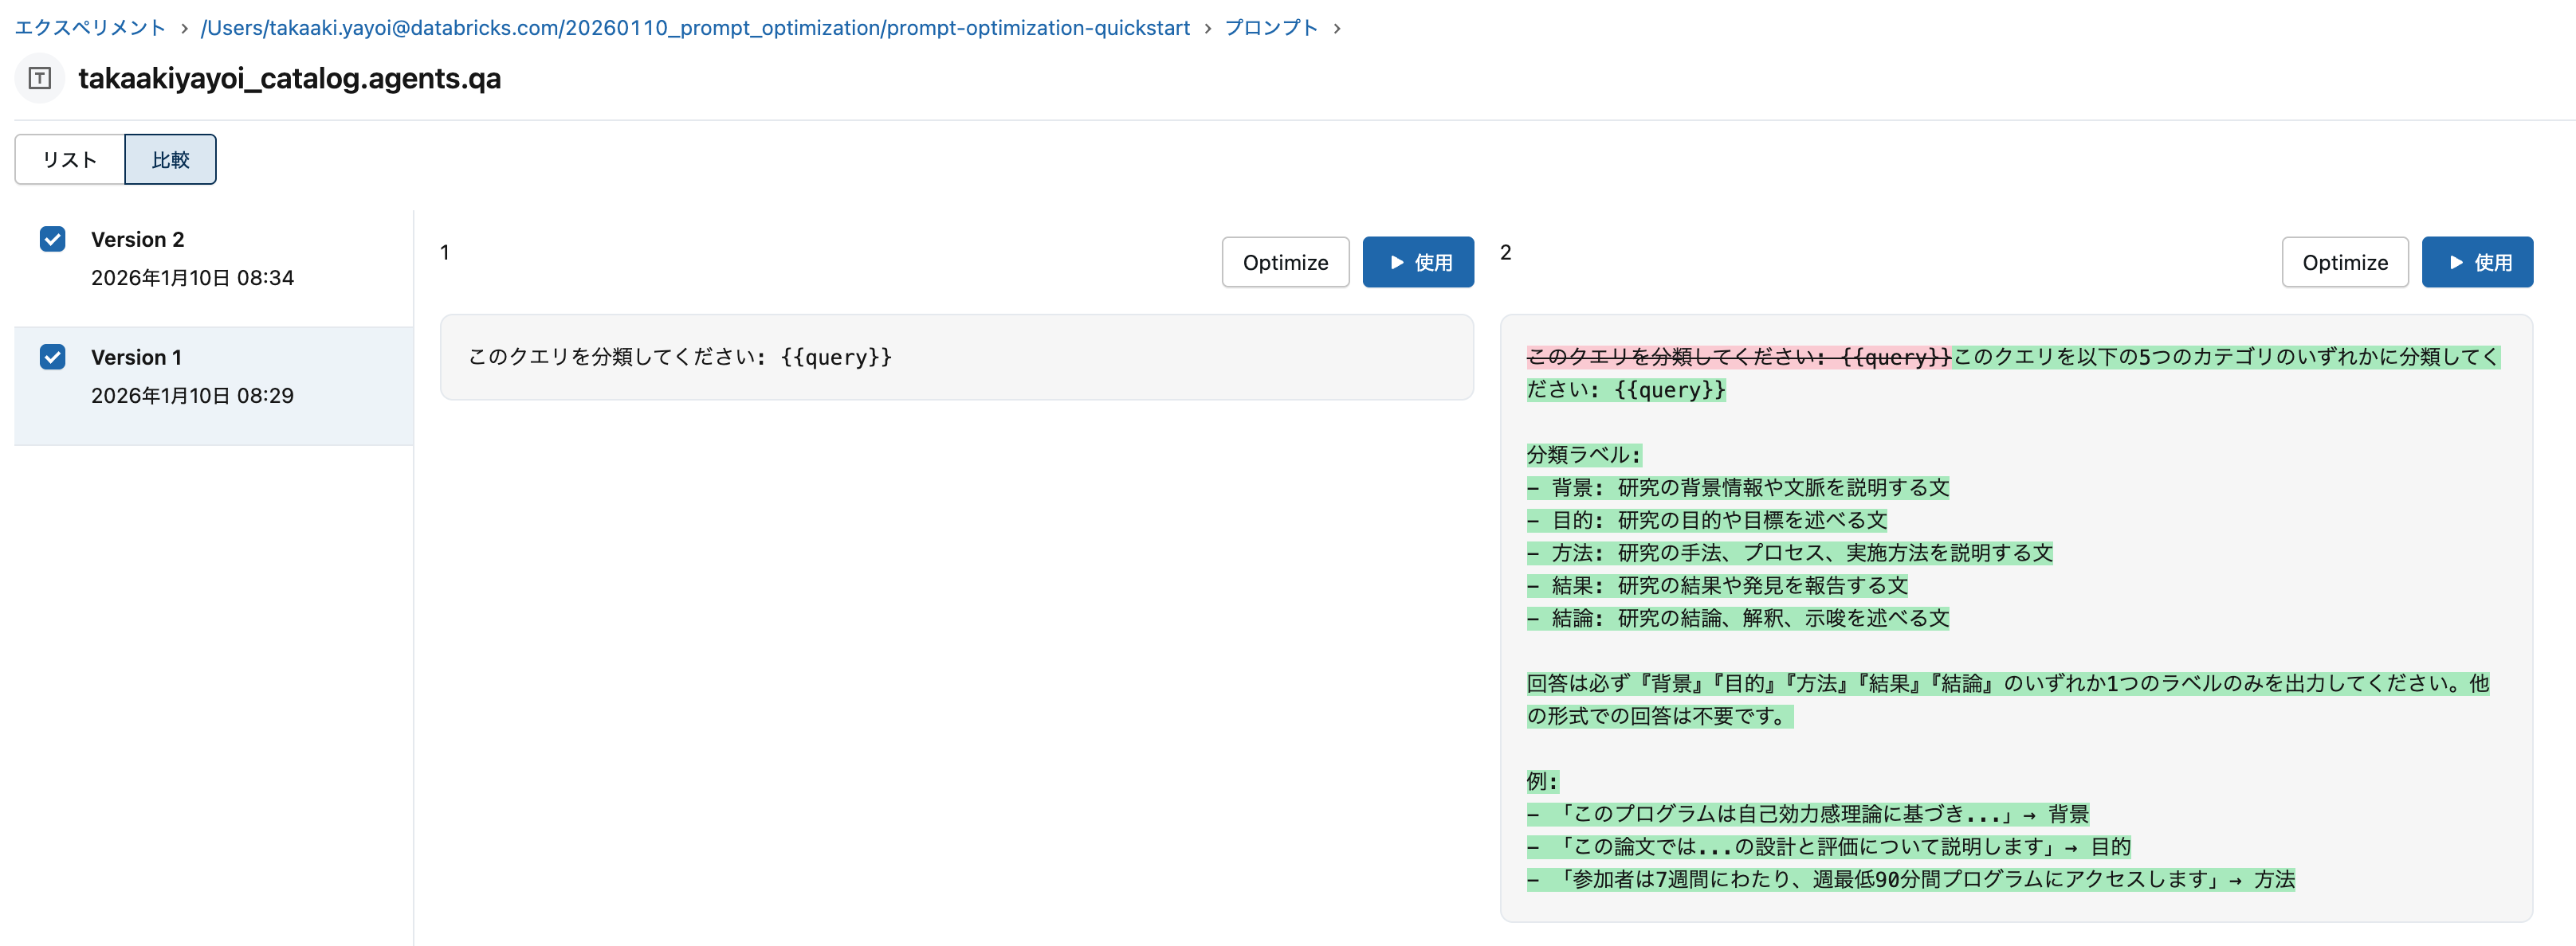Click Optimize for the version 2 prompt

(x=2345, y=262)
